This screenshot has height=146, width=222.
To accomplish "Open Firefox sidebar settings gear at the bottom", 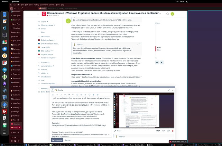I will pyautogui.click(x=12, y=141).
